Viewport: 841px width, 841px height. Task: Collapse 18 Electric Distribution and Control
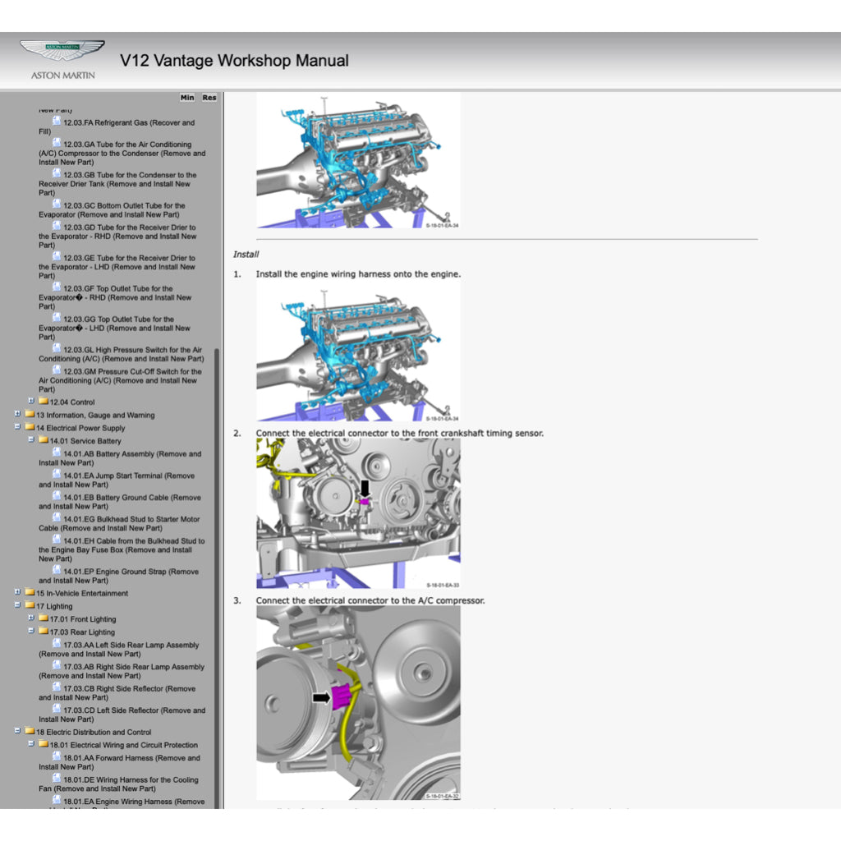pyautogui.click(x=17, y=731)
